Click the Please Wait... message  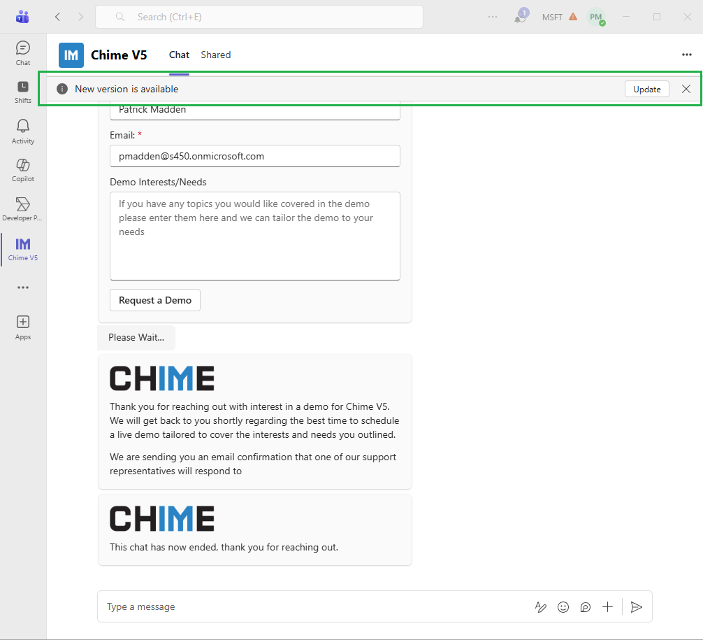click(136, 338)
